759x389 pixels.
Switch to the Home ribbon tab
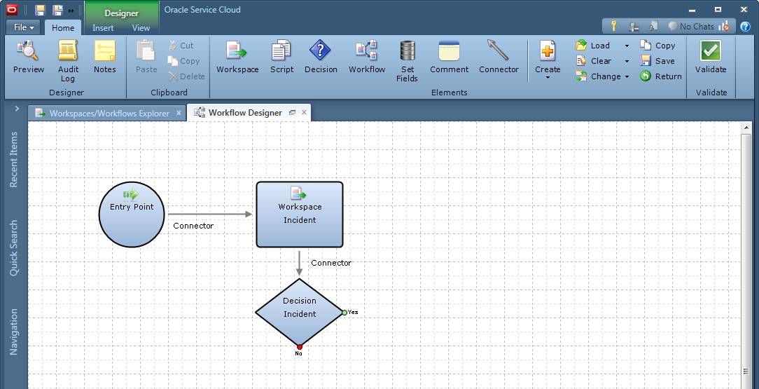click(x=63, y=27)
